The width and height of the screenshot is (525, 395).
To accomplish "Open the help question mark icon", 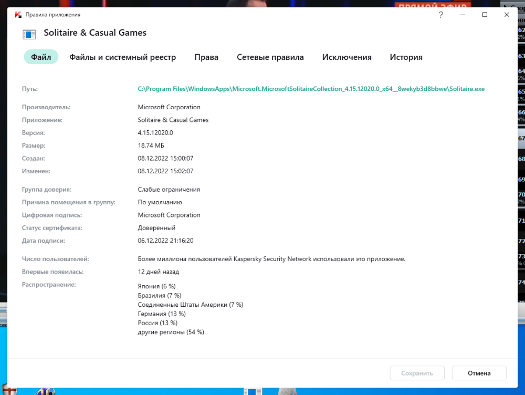I will [x=440, y=15].
